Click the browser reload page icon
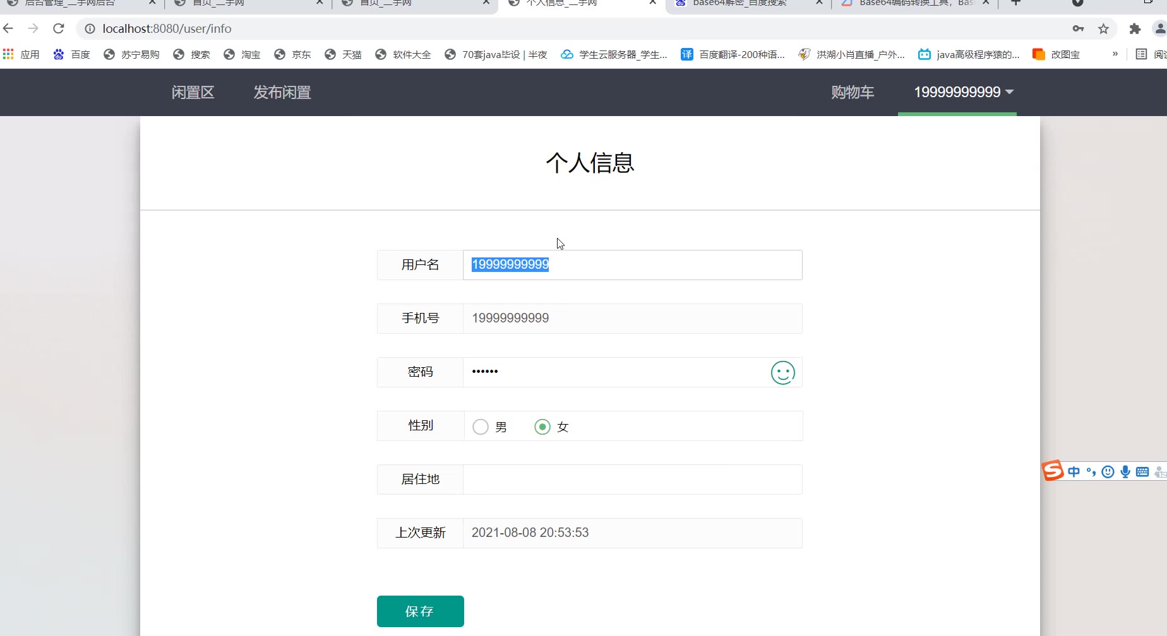 pos(59,28)
